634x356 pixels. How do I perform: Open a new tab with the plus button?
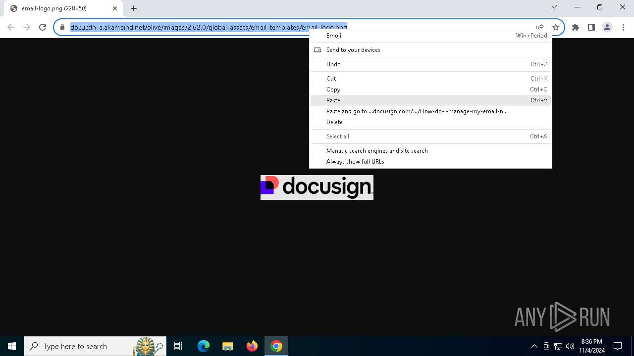tap(134, 8)
